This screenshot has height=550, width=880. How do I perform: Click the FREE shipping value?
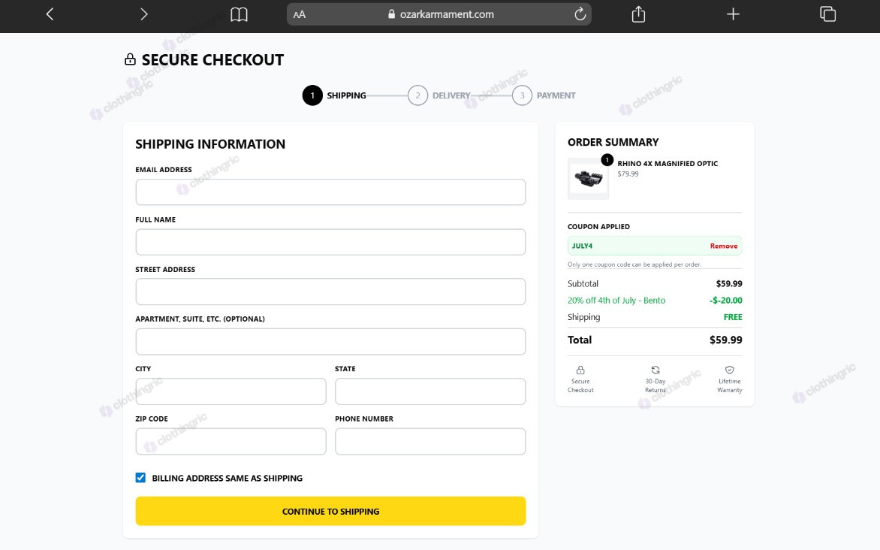(x=733, y=317)
